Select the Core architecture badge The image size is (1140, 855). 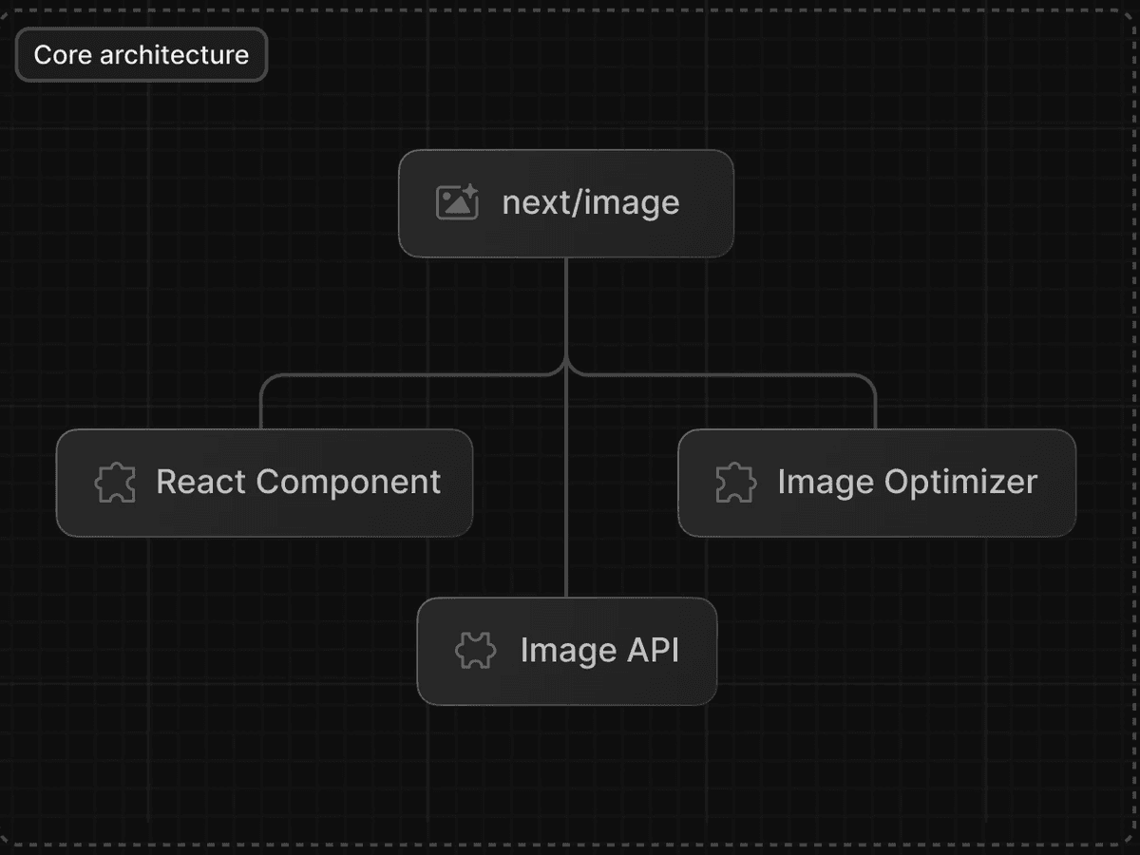click(142, 55)
